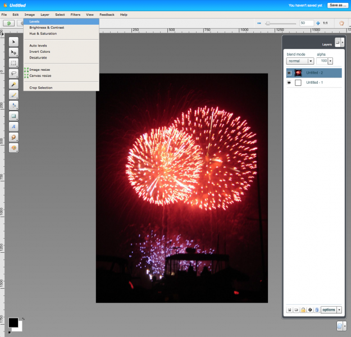Open the Filters menu
This screenshot has width=351, height=337.
75,14
